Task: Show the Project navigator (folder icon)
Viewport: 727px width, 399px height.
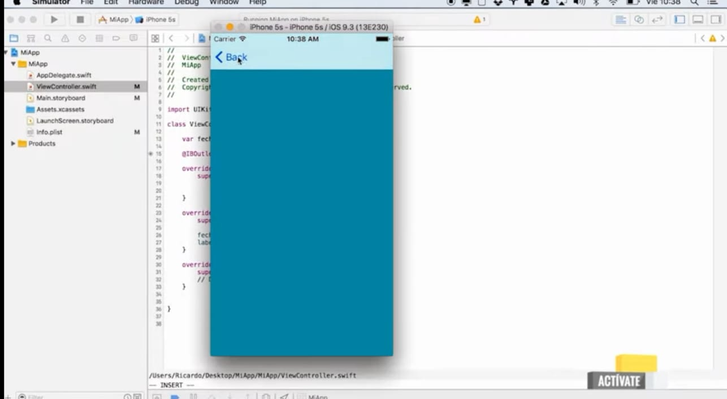Action: click(14, 38)
